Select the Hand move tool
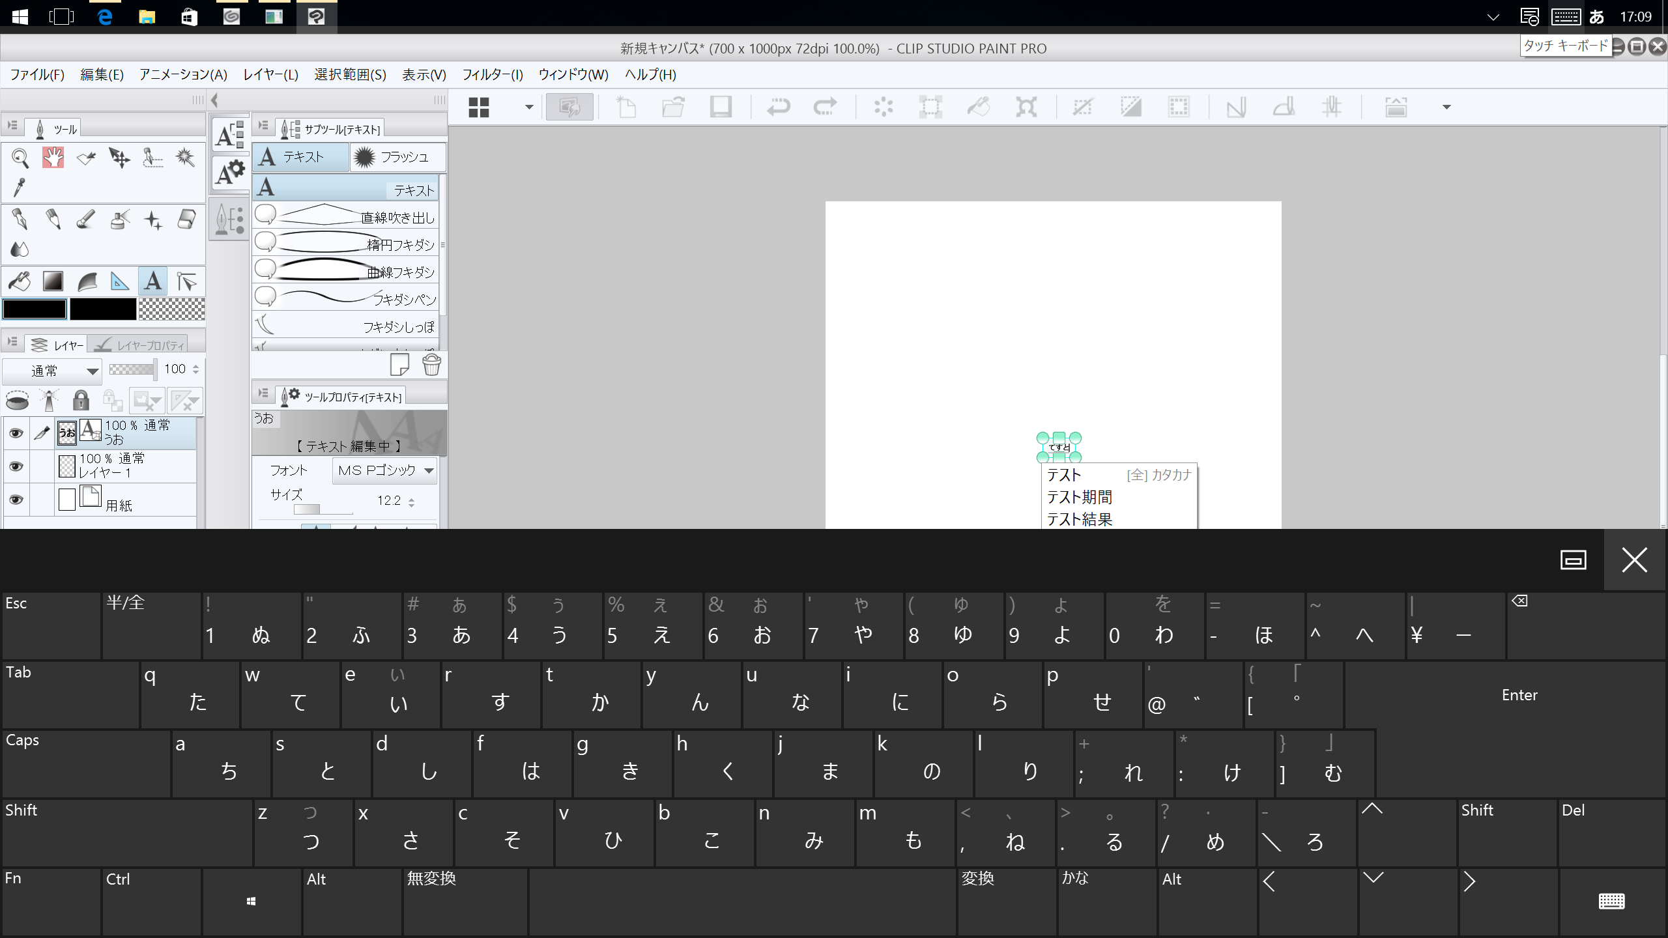The height and width of the screenshot is (938, 1668). [x=53, y=158]
